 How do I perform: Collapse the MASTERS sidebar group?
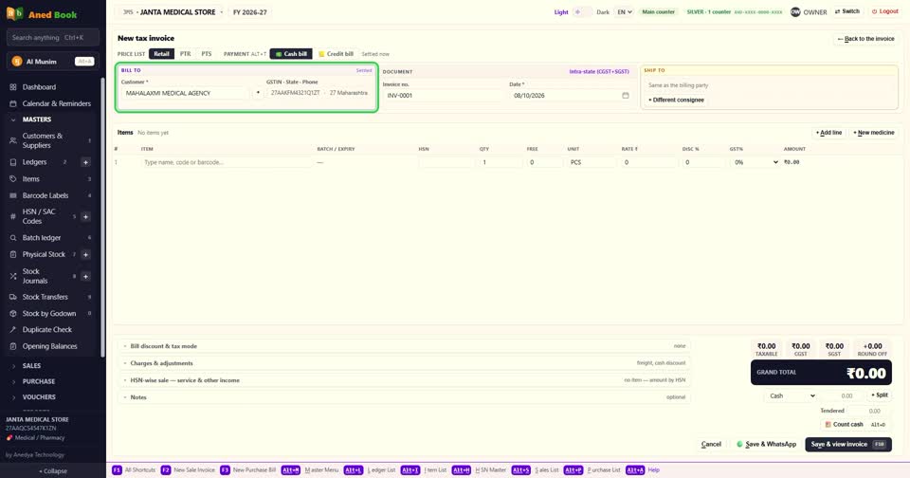(37, 119)
